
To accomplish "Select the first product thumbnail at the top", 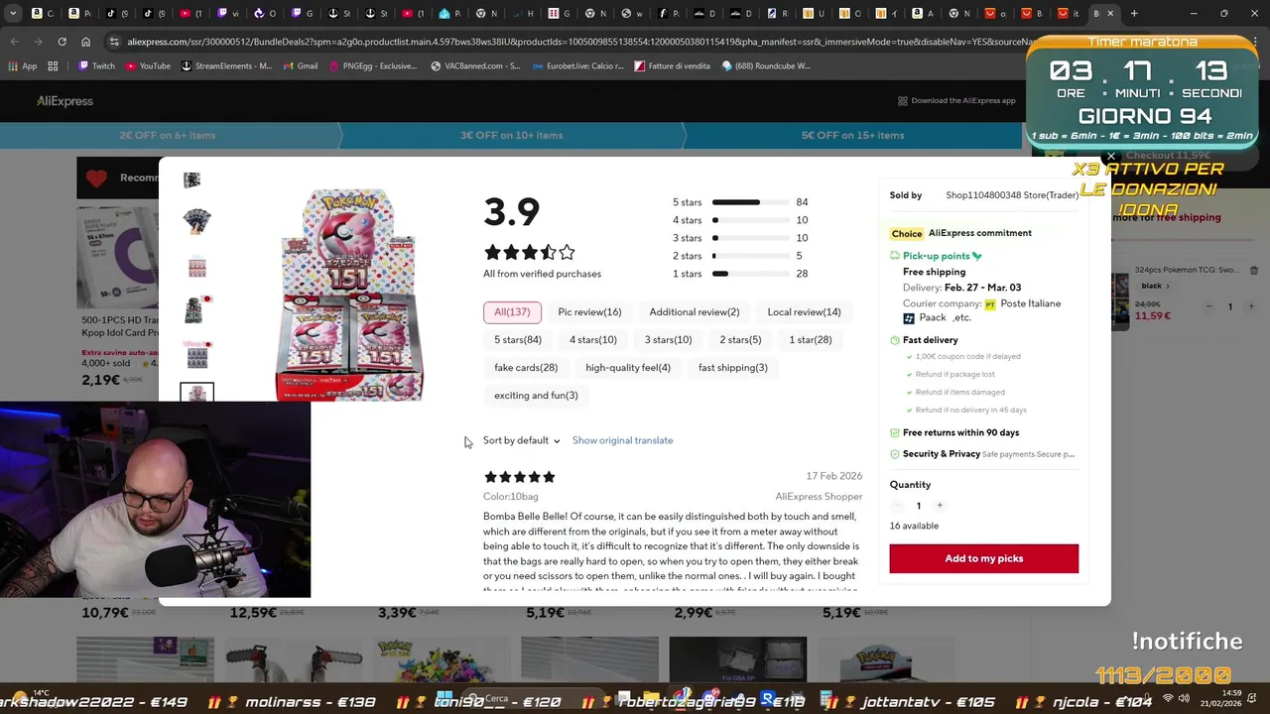I will tap(191, 179).
